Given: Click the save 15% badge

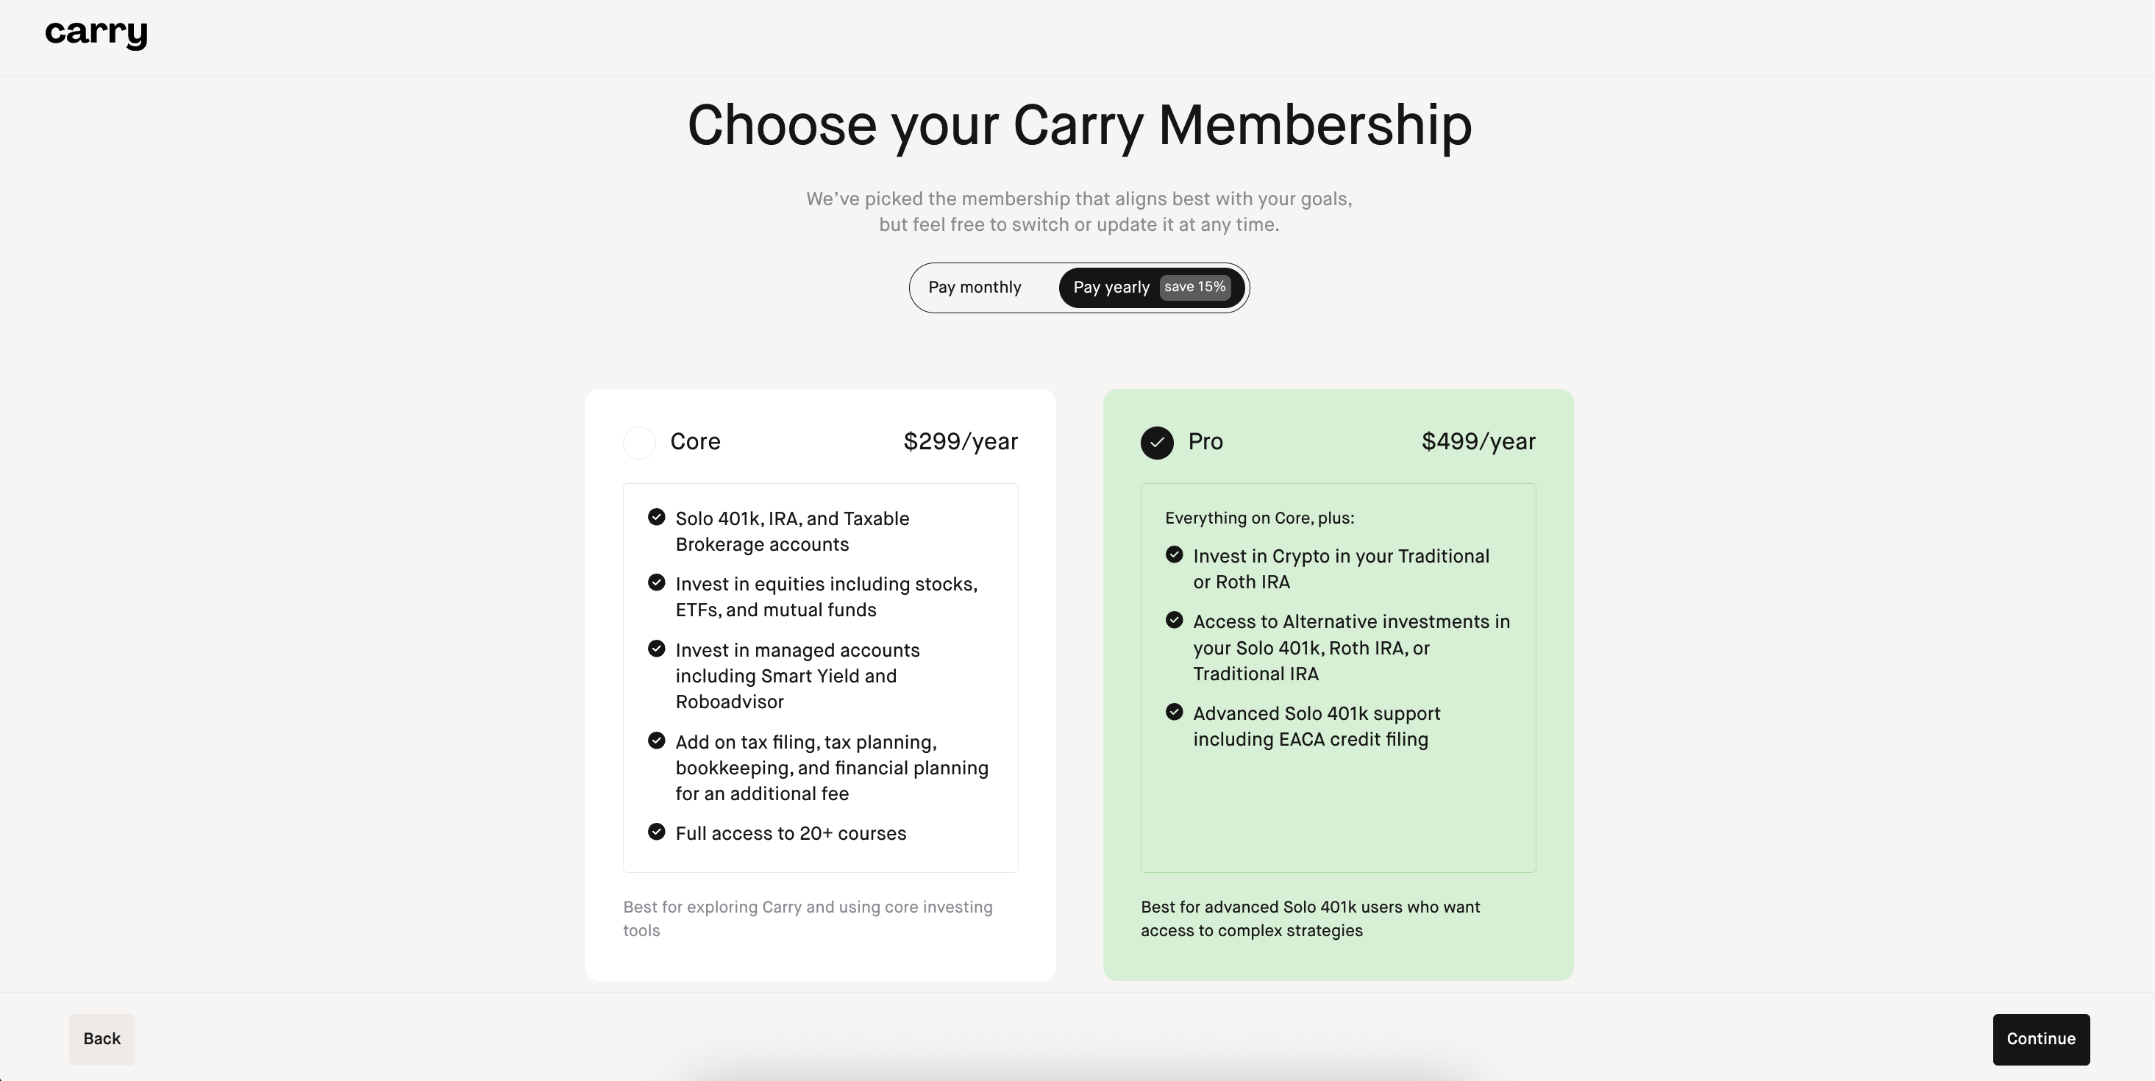Looking at the screenshot, I should pos(1194,287).
